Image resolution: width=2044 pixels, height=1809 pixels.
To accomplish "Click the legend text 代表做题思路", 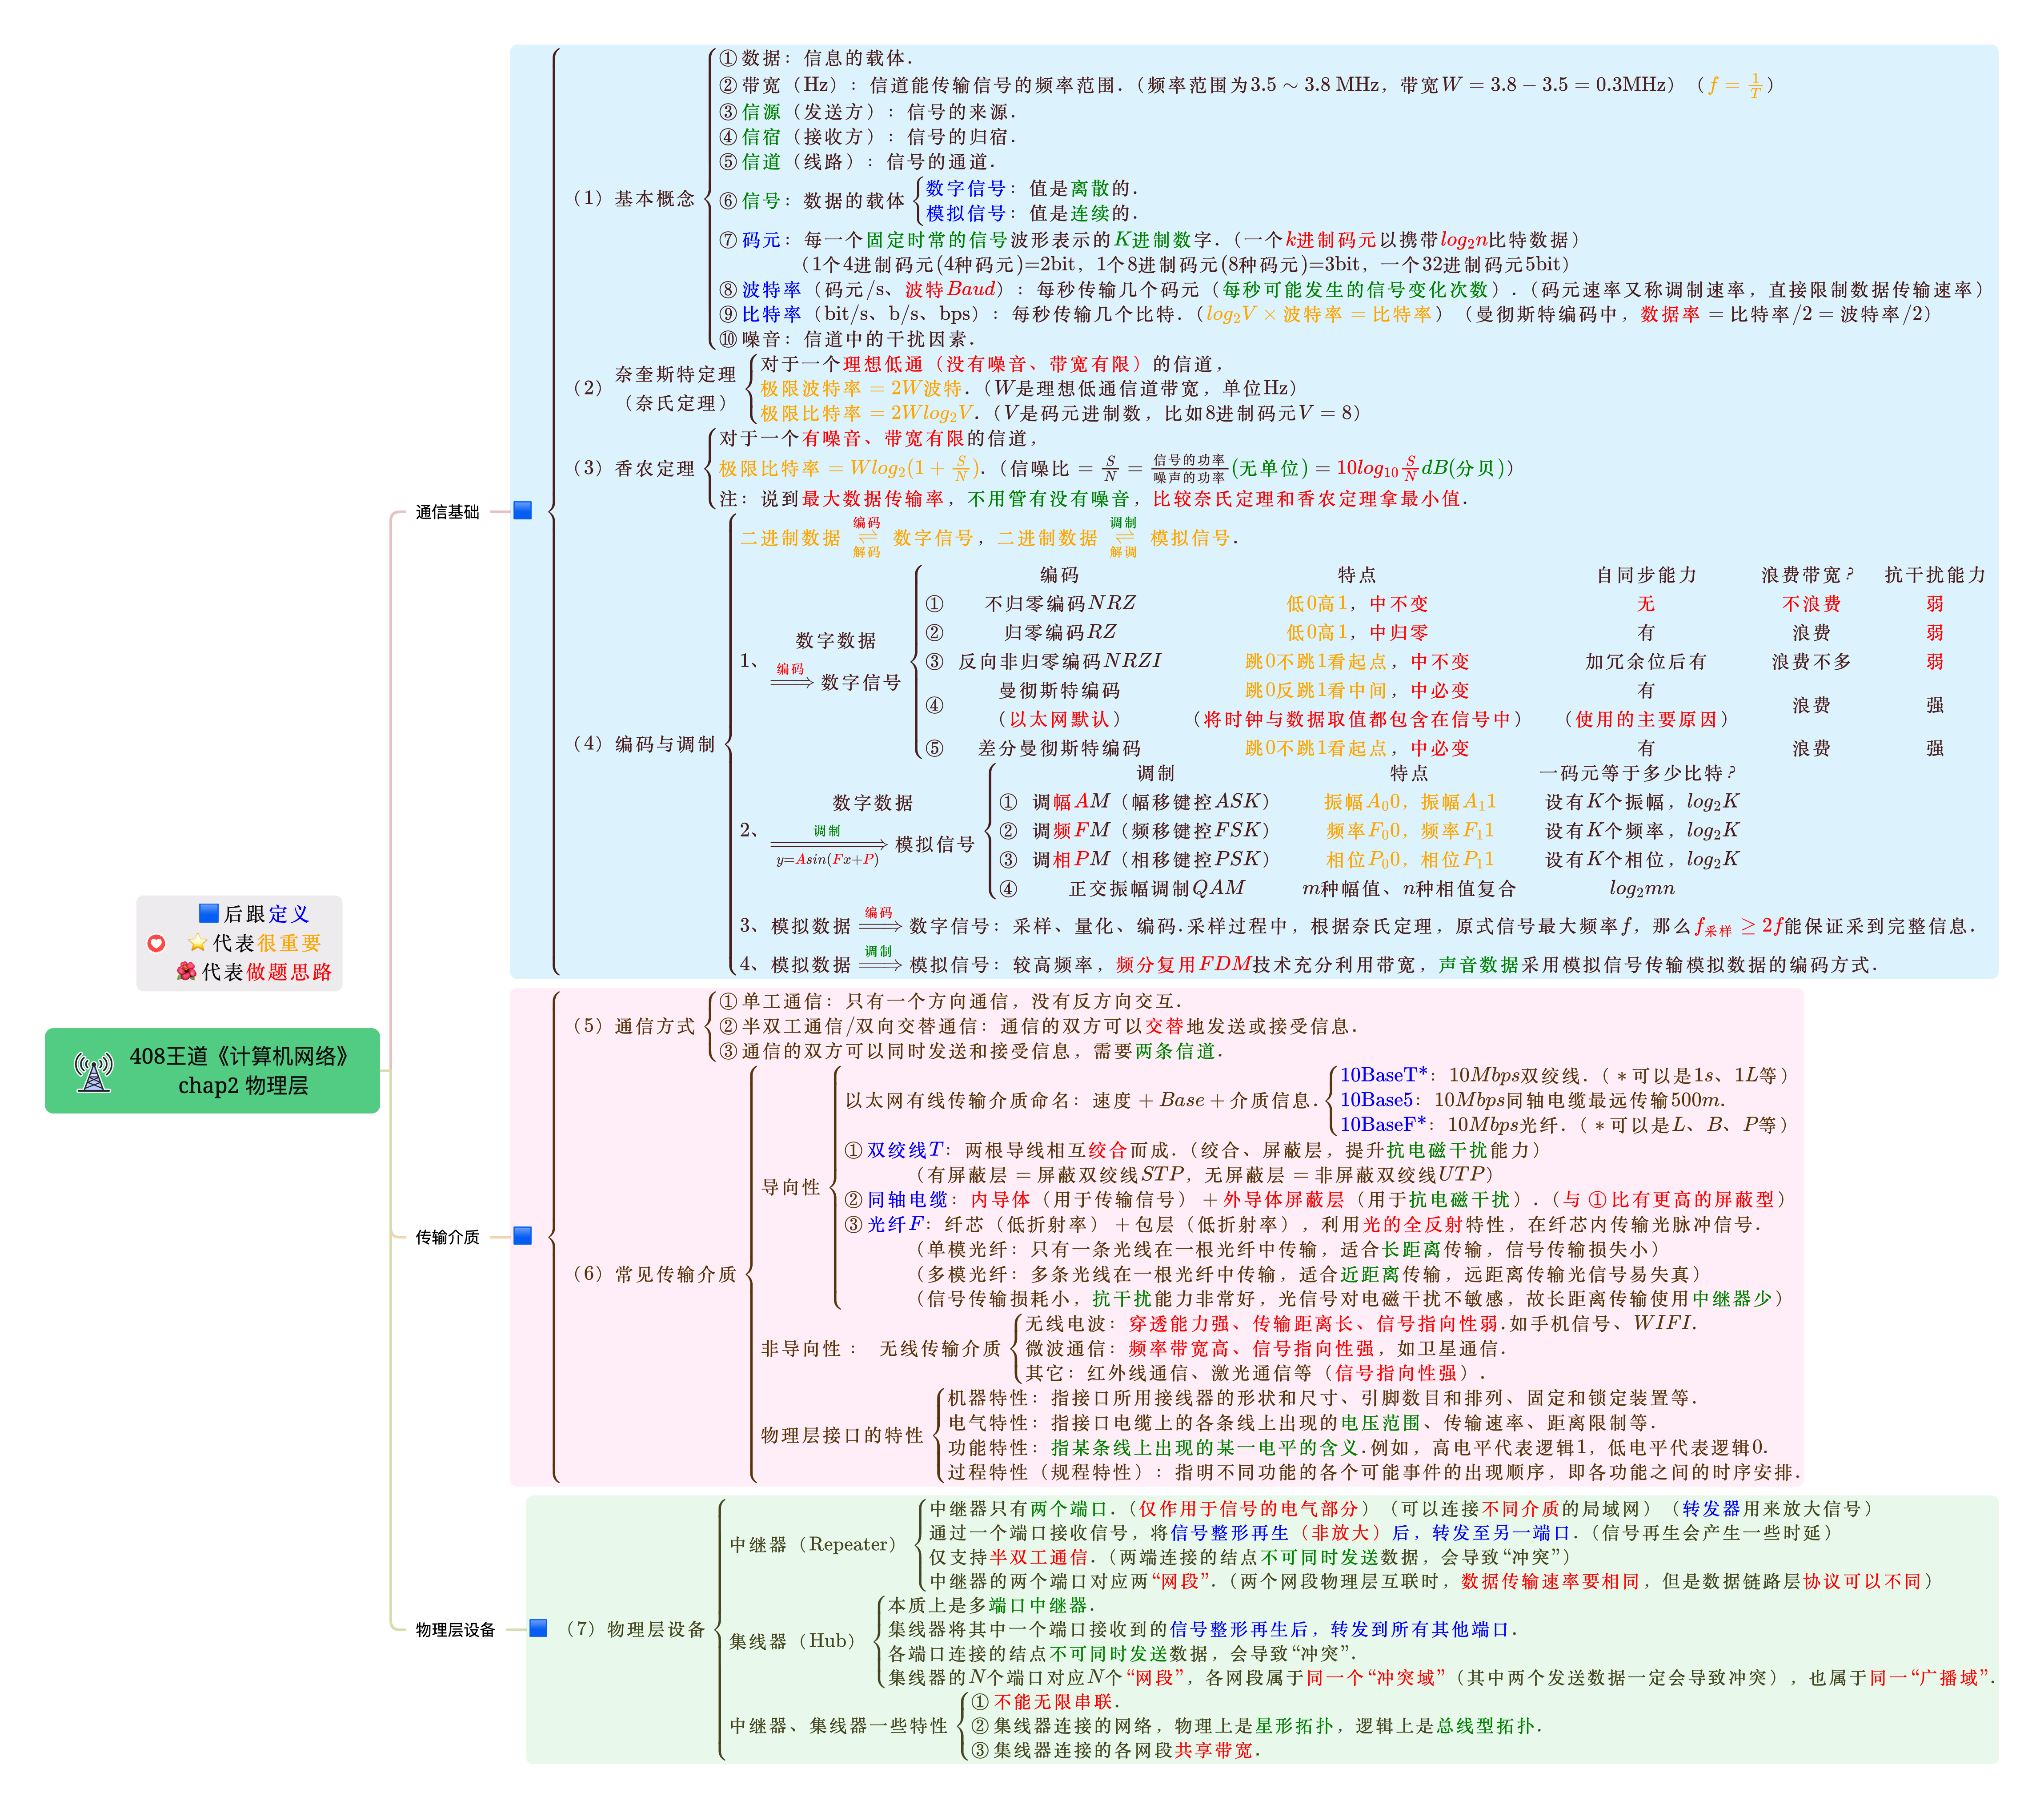I will (x=267, y=972).
